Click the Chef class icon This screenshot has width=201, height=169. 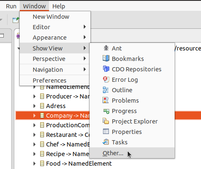42,144
